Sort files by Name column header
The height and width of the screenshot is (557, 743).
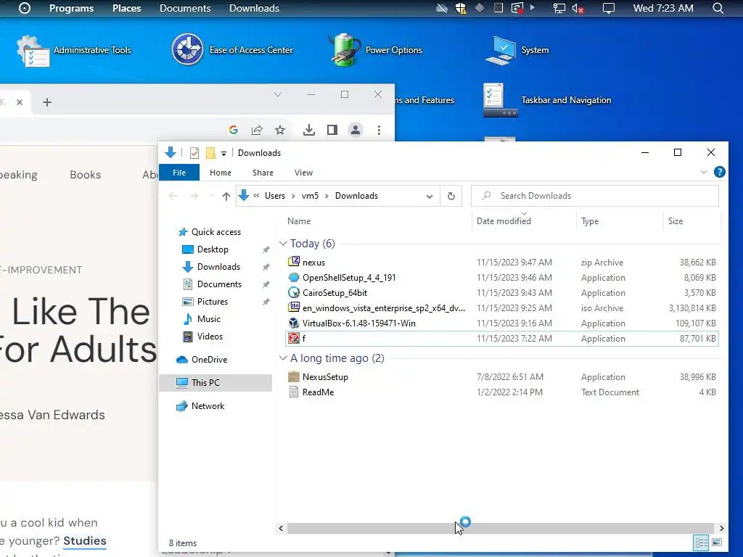click(299, 220)
